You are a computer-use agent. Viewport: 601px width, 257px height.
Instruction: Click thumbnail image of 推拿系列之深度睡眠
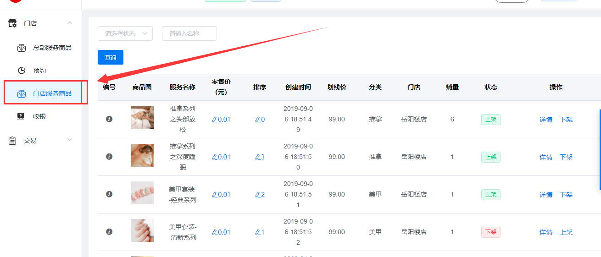point(142,155)
